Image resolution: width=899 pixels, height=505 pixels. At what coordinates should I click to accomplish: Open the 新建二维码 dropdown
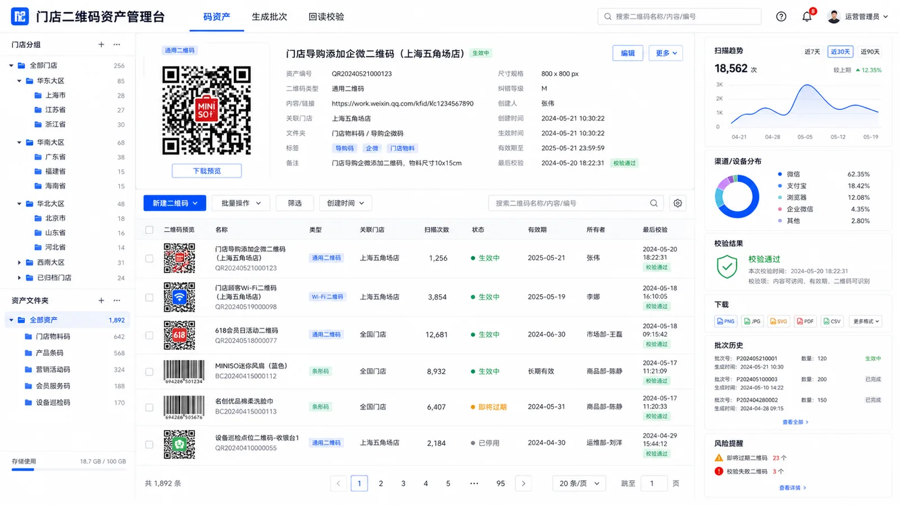point(175,203)
